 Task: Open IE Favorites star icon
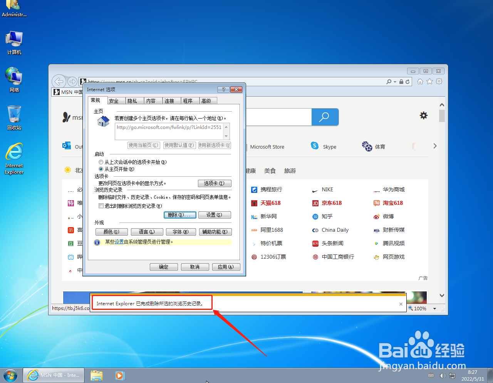tap(429, 82)
